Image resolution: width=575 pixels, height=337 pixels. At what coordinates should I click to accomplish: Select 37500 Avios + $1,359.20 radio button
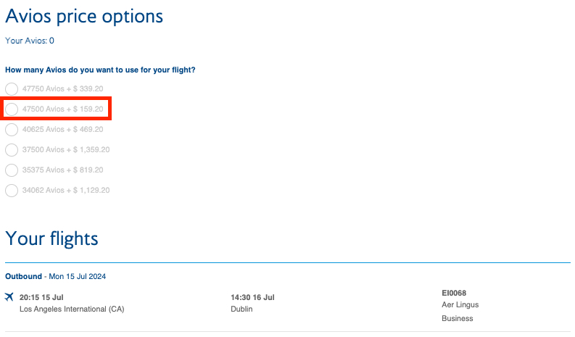(x=12, y=150)
